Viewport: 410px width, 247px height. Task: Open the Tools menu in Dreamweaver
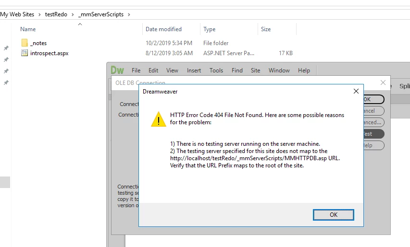[216, 71]
